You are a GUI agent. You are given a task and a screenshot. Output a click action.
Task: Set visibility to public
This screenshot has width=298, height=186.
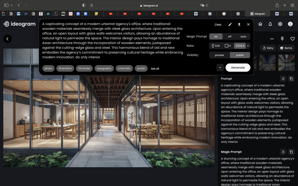coord(240,55)
